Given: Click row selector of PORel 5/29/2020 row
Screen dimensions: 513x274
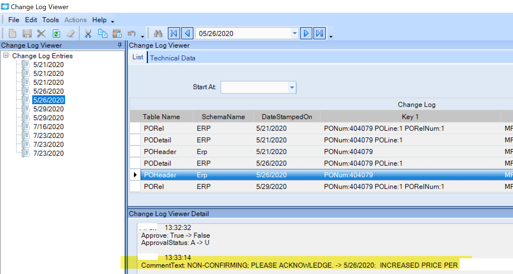Looking at the screenshot, I should click(135, 186).
